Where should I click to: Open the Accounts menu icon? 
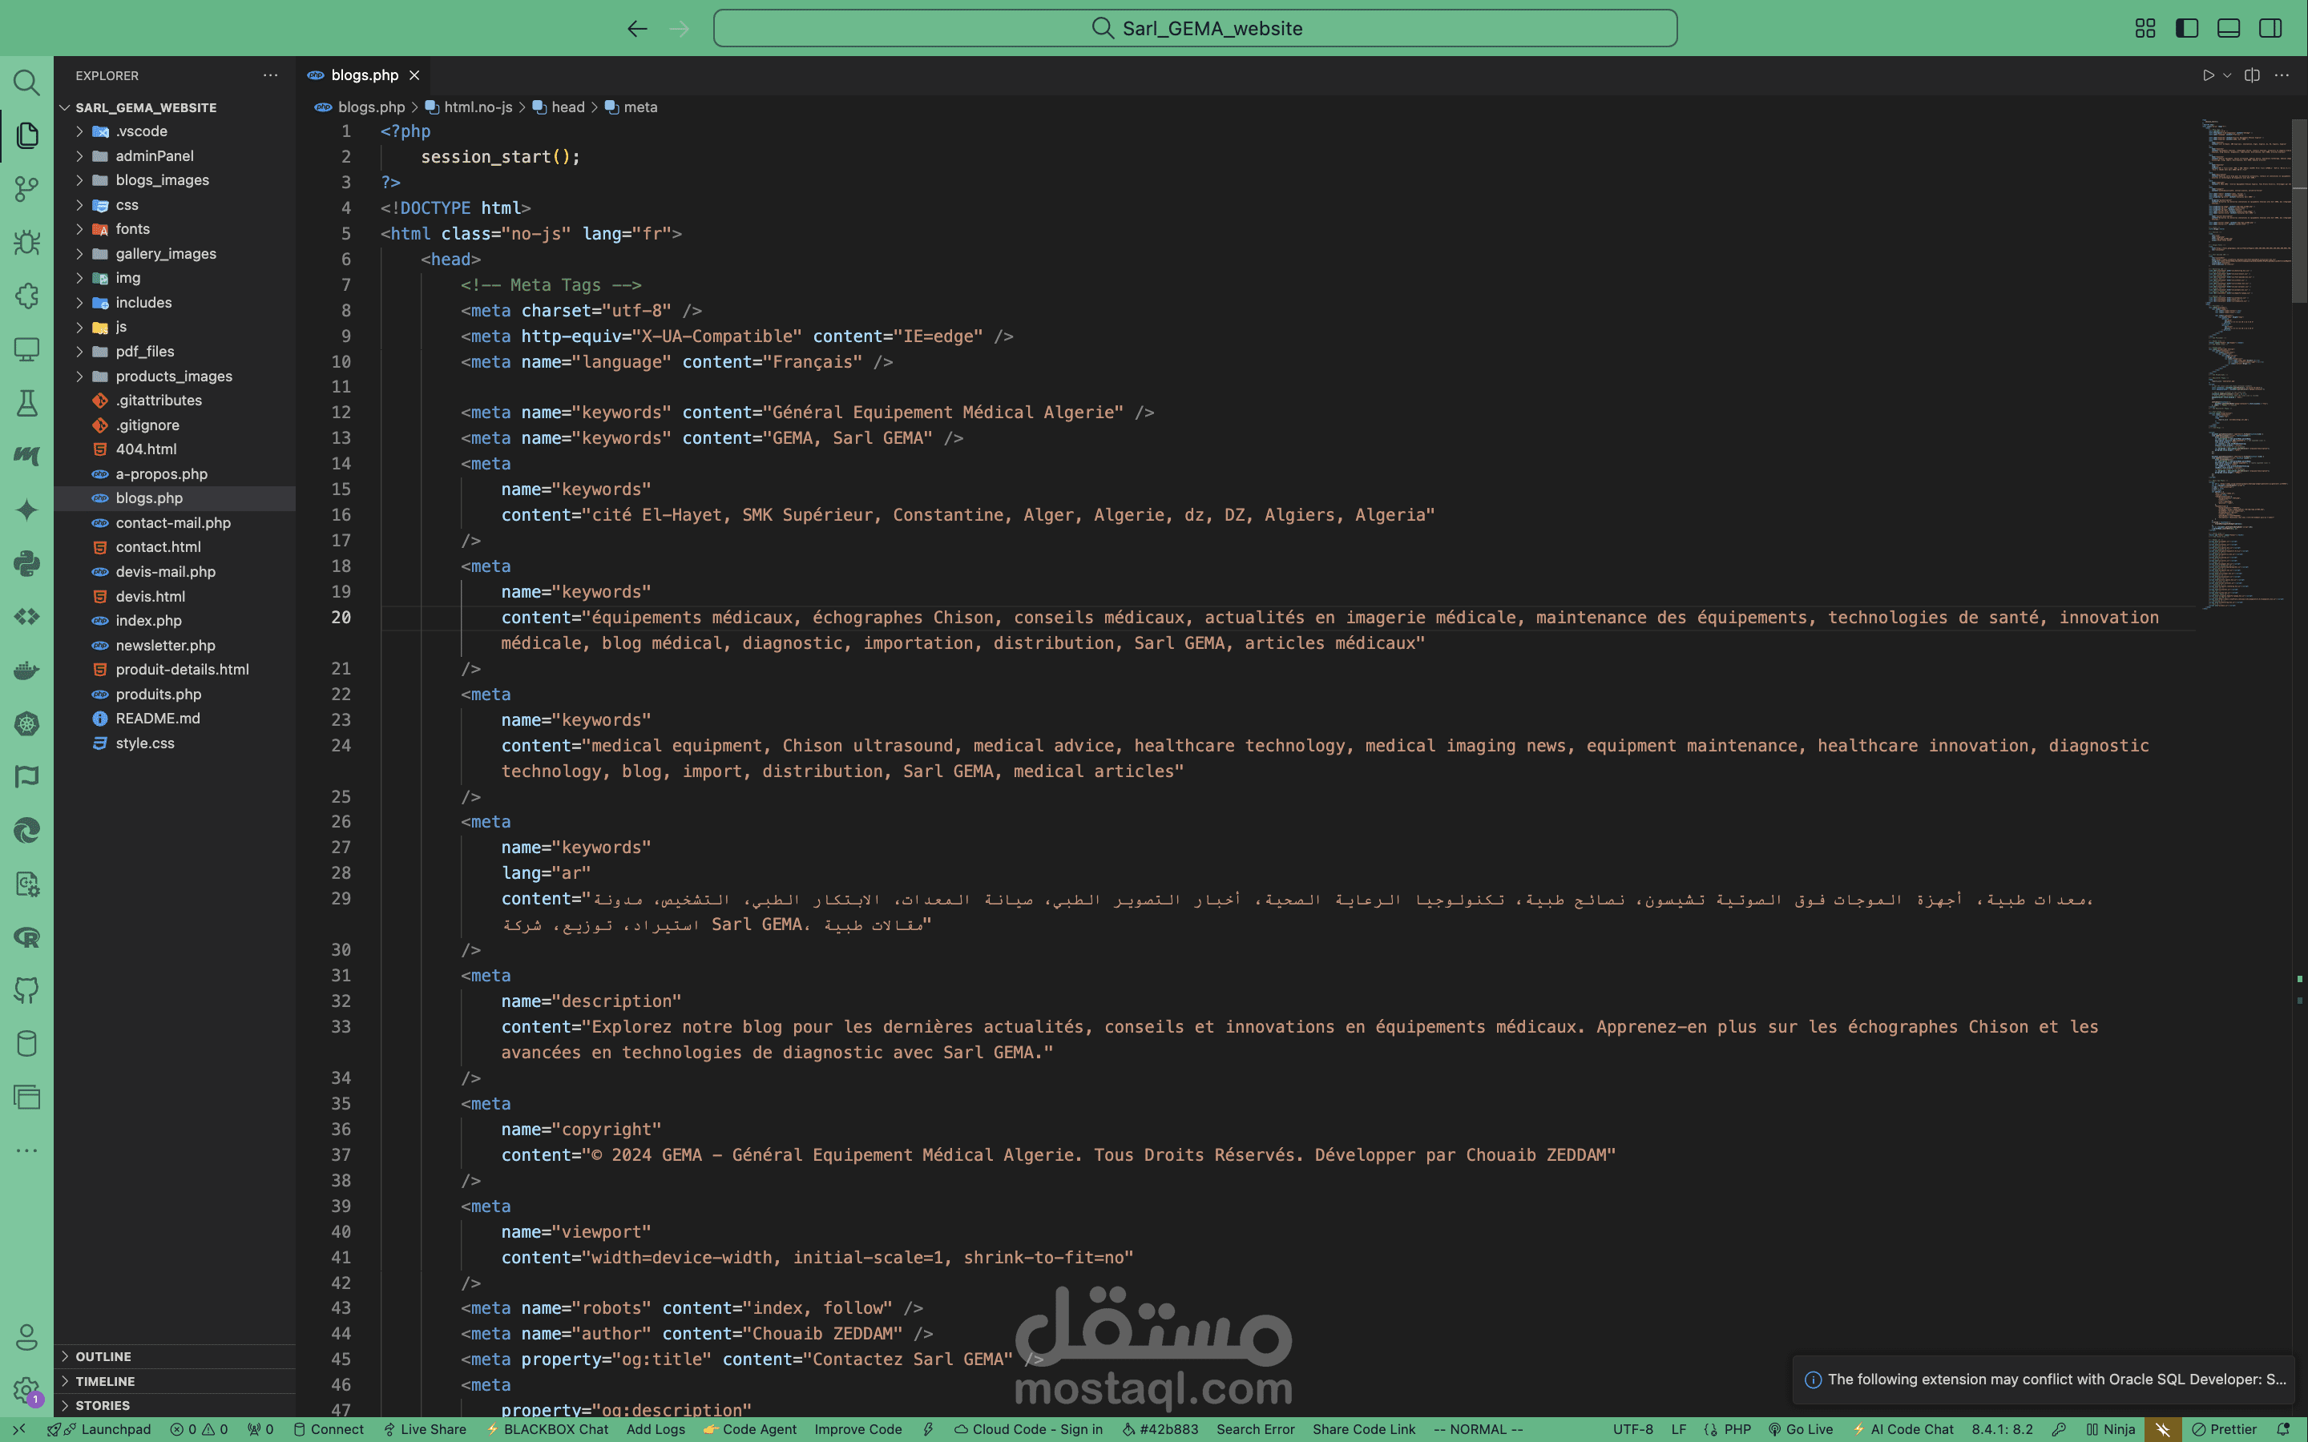click(26, 1337)
